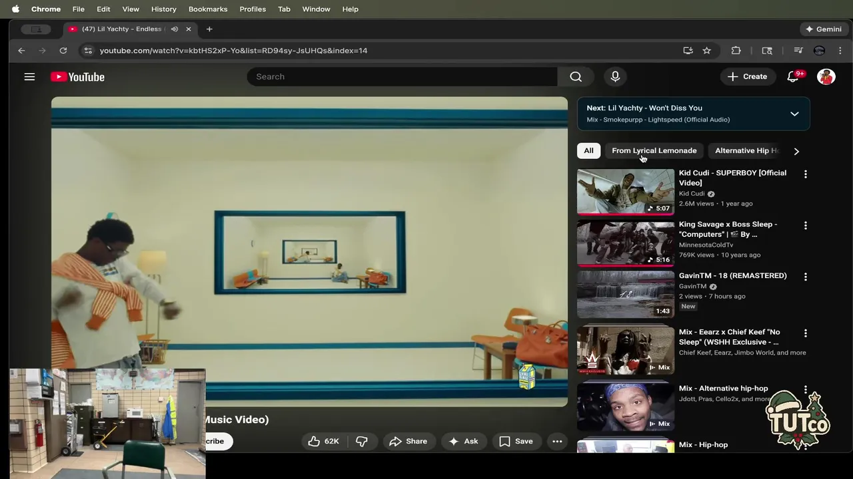Select the All filter chip

tap(588, 150)
